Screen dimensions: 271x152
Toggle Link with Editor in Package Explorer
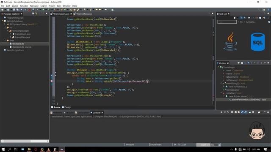(x=36, y=14)
